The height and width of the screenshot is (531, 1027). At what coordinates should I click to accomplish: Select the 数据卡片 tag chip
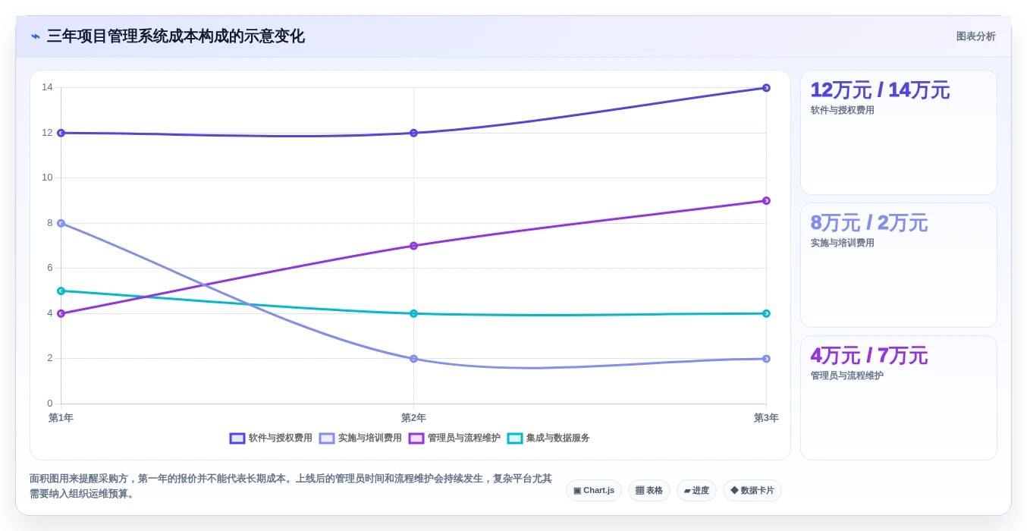[752, 491]
